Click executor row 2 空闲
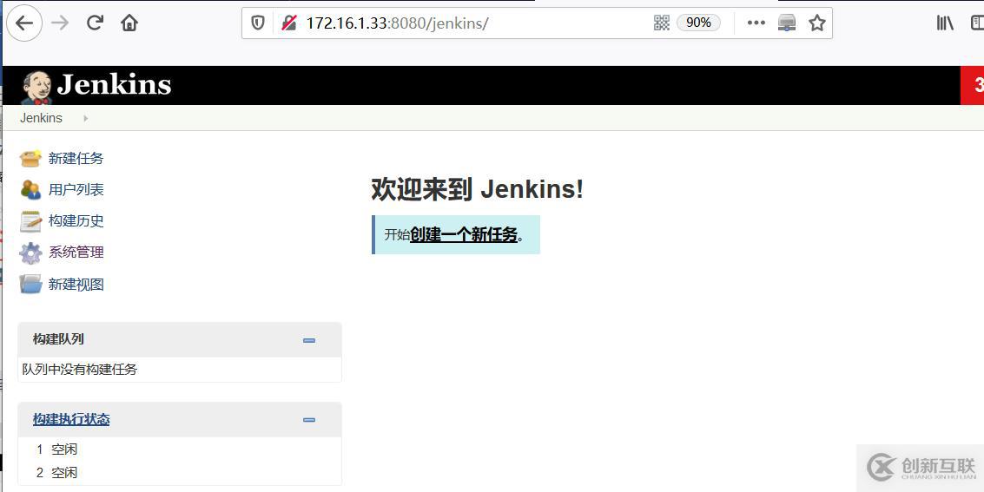The width and height of the screenshot is (984, 492). (56, 473)
